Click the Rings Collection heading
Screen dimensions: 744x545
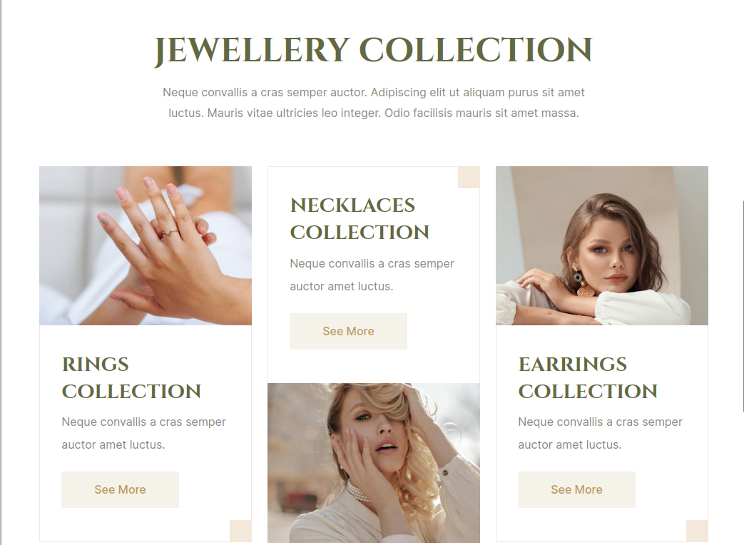(x=131, y=377)
